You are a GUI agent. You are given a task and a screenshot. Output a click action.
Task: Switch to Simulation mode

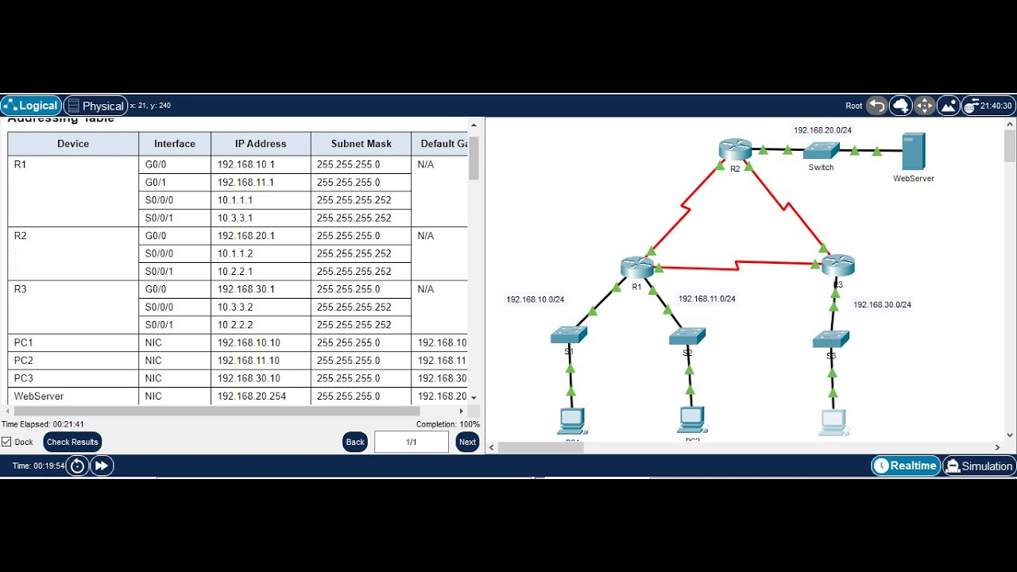[x=979, y=466]
